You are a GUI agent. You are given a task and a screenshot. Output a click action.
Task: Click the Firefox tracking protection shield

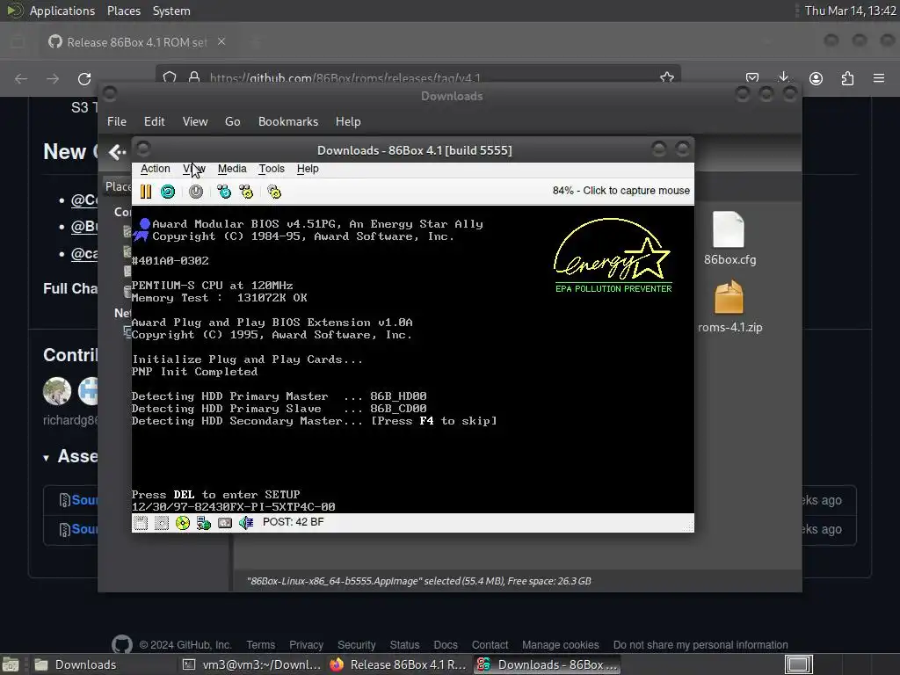pyautogui.click(x=170, y=77)
